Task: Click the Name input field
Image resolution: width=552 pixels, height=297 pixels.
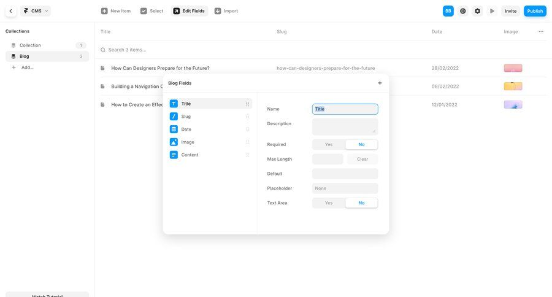Action: click(x=345, y=109)
